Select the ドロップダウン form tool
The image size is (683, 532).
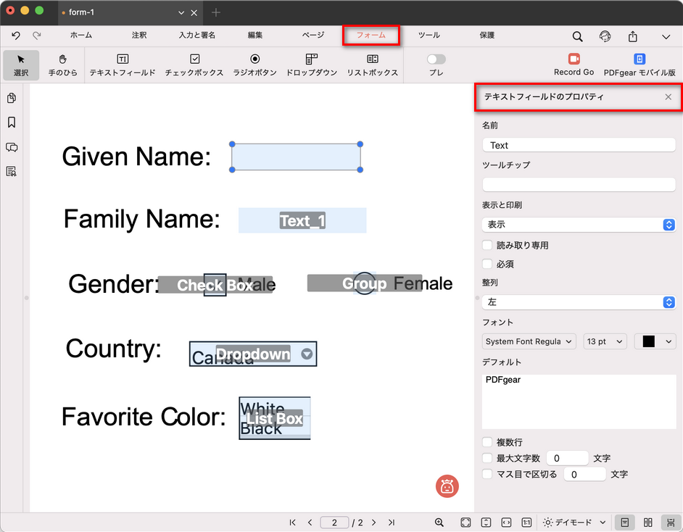click(x=312, y=65)
